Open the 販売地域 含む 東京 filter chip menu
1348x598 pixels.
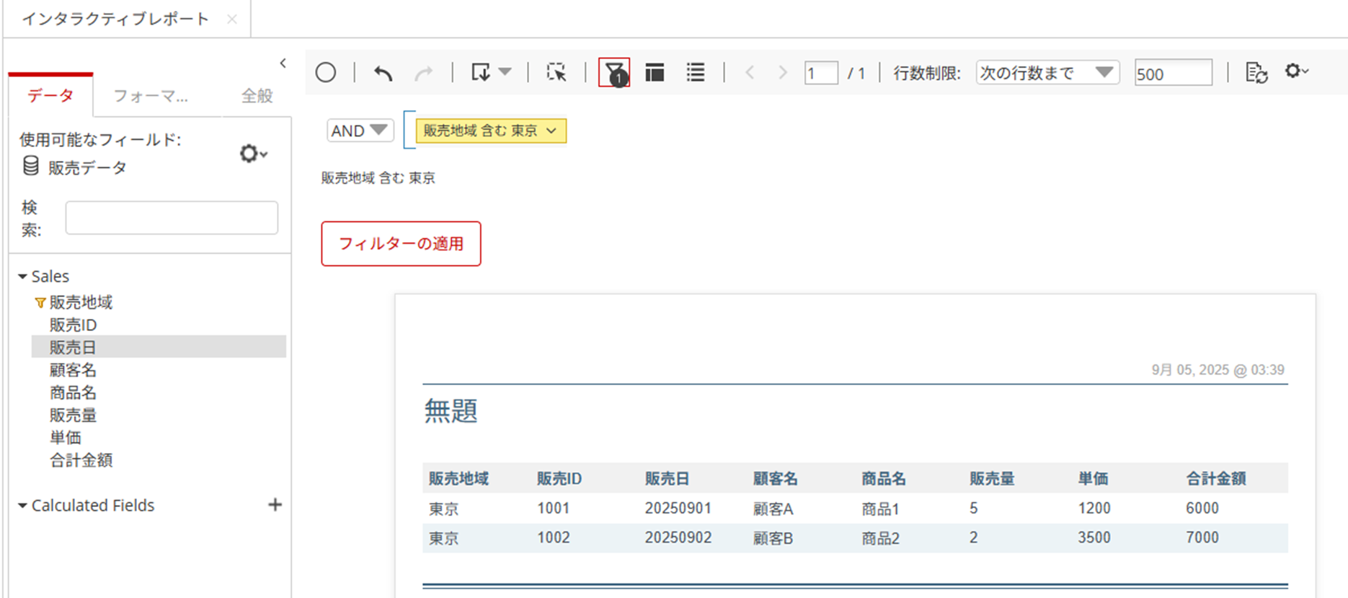point(491,131)
